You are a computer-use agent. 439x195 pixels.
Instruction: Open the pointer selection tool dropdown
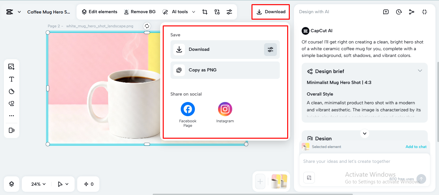[63, 184]
